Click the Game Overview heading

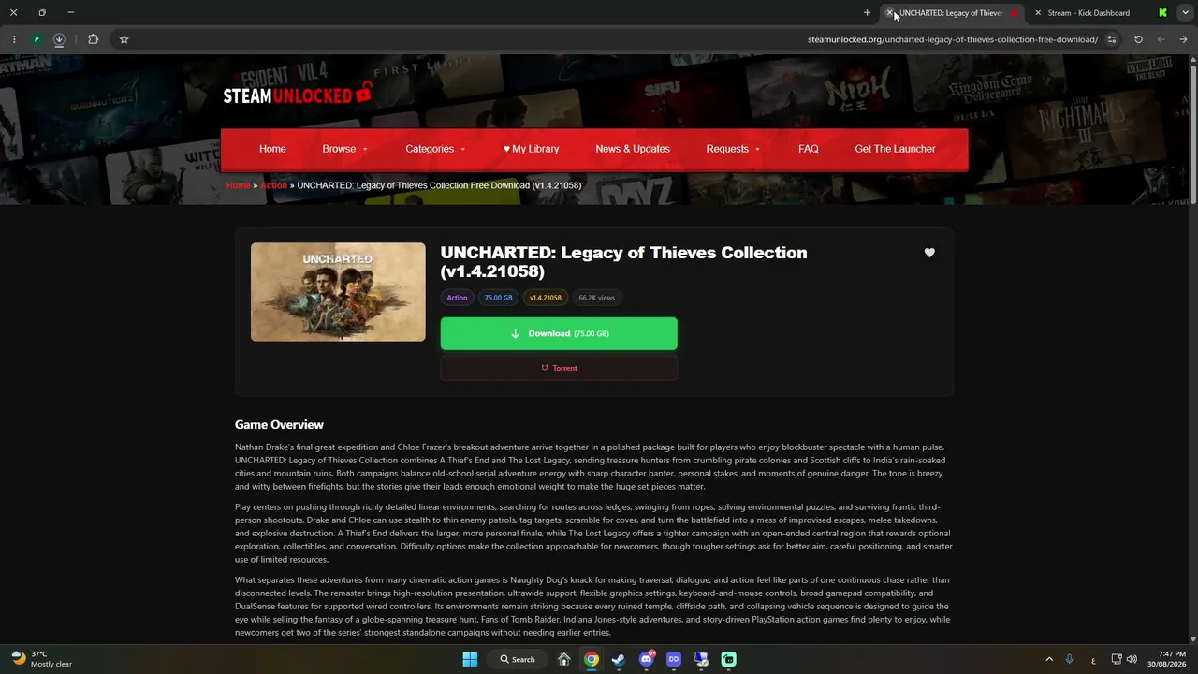tap(279, 425)
